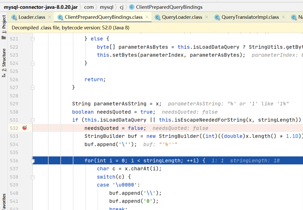Select the mysql package breadcrumb
The height and width of the screenshot is (210, 303).
click(107, 7)
